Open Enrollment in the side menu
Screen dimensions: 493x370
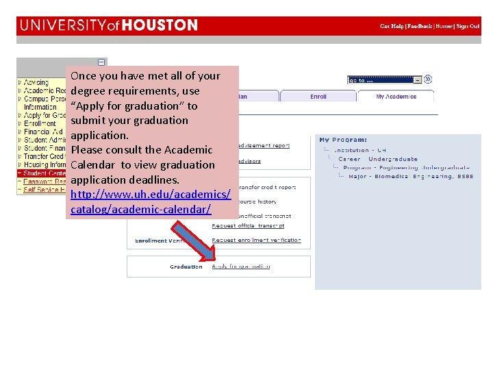[40, 123]
